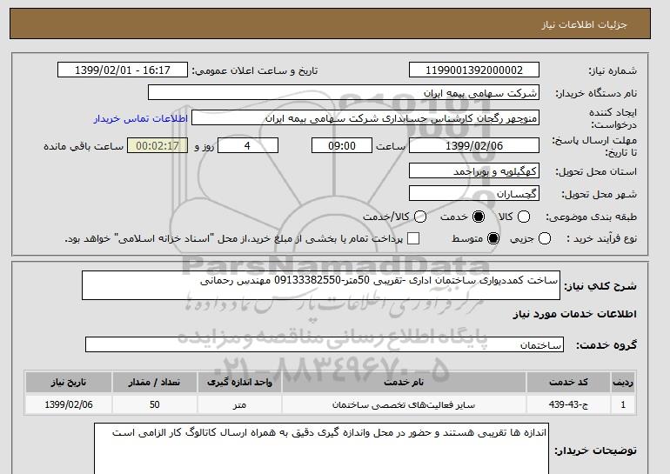Viewport: 670px width, 474px height.
Task: Click the buyer name field شرکت سهامی بیمه ایران
Action: point(344,93)
